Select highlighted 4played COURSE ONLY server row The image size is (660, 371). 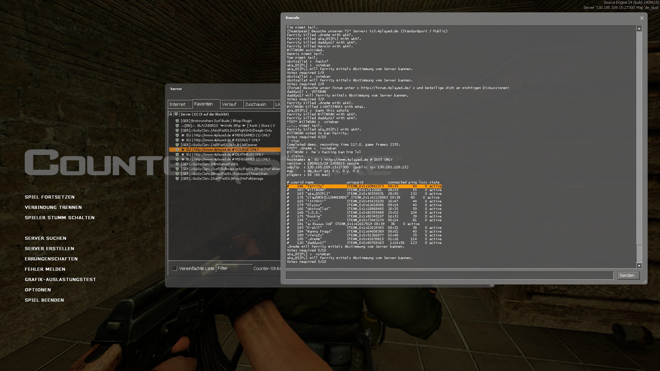tap(225, 150)
